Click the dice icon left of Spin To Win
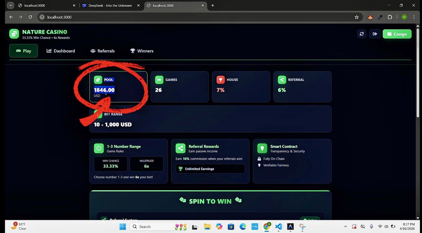Image resolution: width=422 pixels, height=233 pixels. pyautogui.click(x=183, y=200)
